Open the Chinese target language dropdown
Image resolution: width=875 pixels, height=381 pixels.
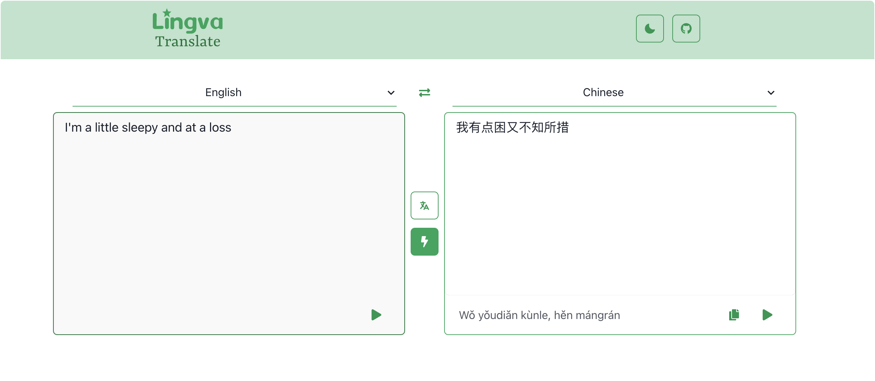click(x=614, y=93)
